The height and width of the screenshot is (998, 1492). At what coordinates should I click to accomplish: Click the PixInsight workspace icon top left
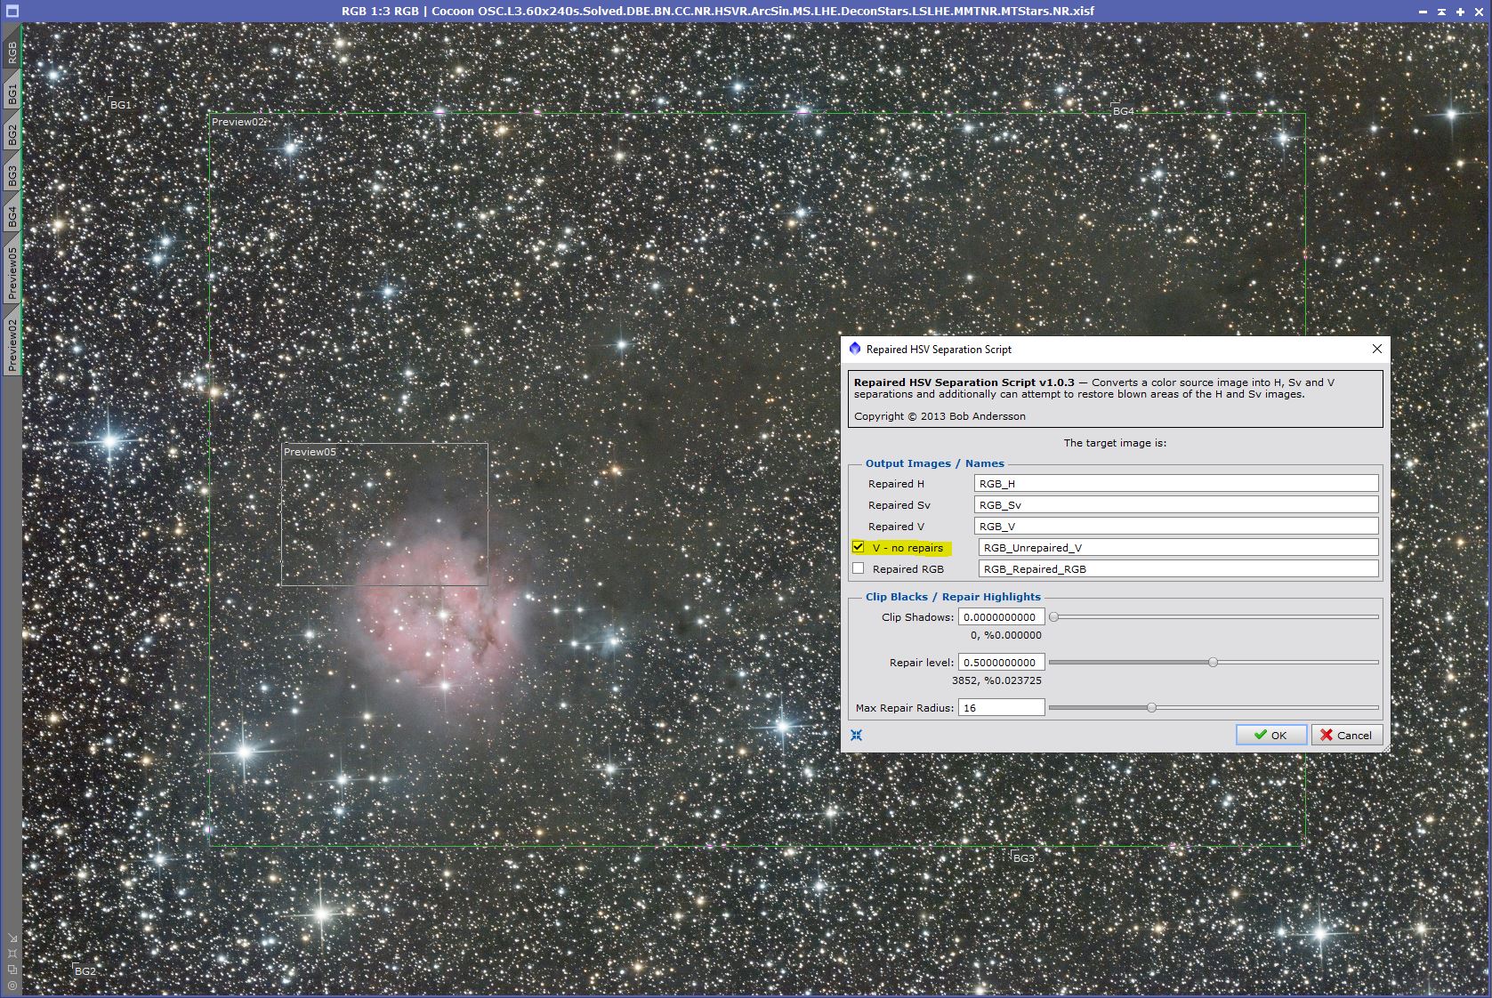coord(12,10)
